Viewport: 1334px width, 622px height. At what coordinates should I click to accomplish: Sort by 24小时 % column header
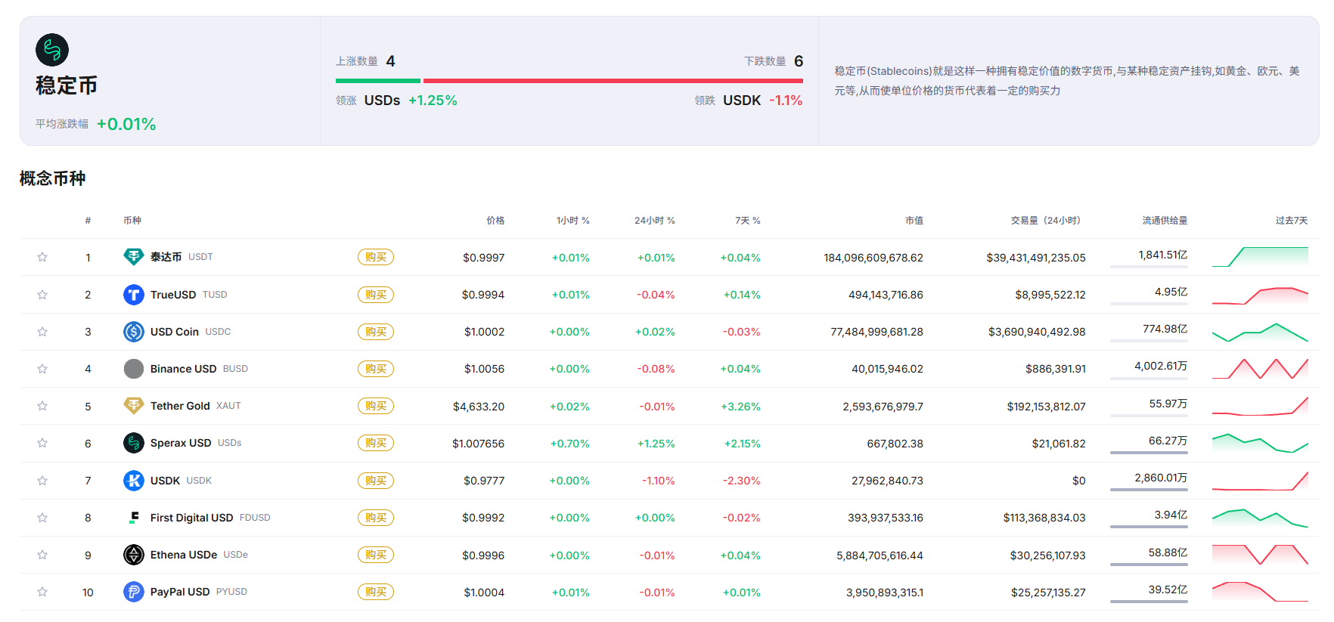(654, 221)
